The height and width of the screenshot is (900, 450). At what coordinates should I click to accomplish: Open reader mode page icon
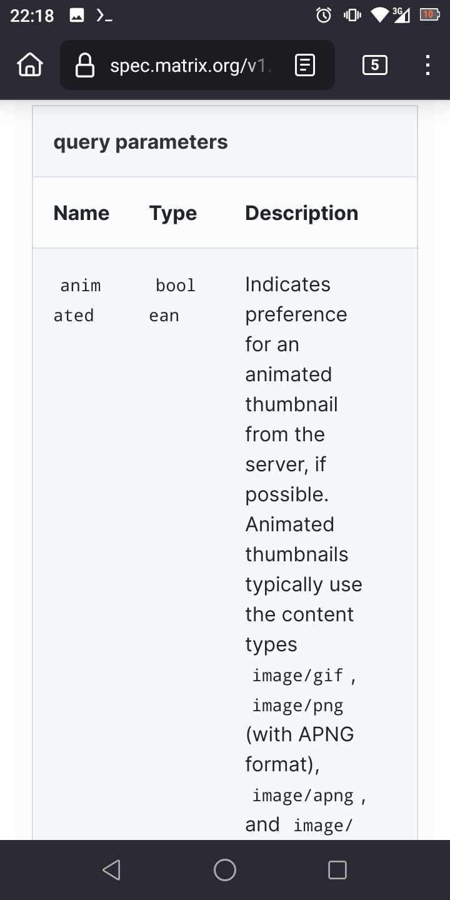304,65
